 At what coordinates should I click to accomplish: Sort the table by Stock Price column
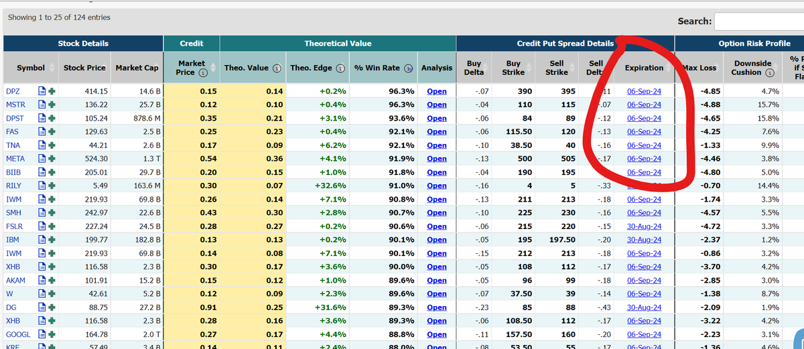coord(84,68)
